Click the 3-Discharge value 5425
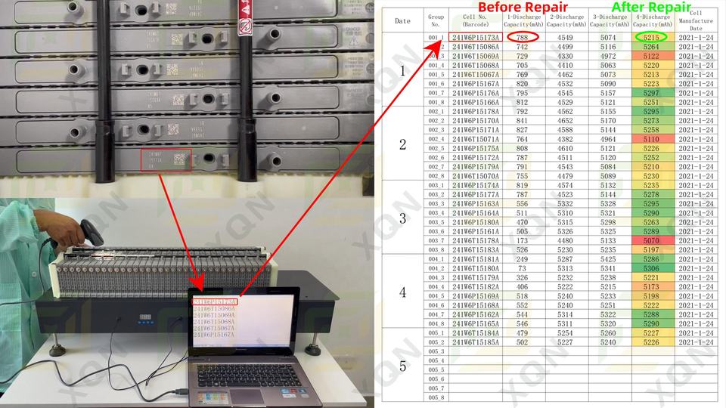726x408 pixels. [608, 259]
